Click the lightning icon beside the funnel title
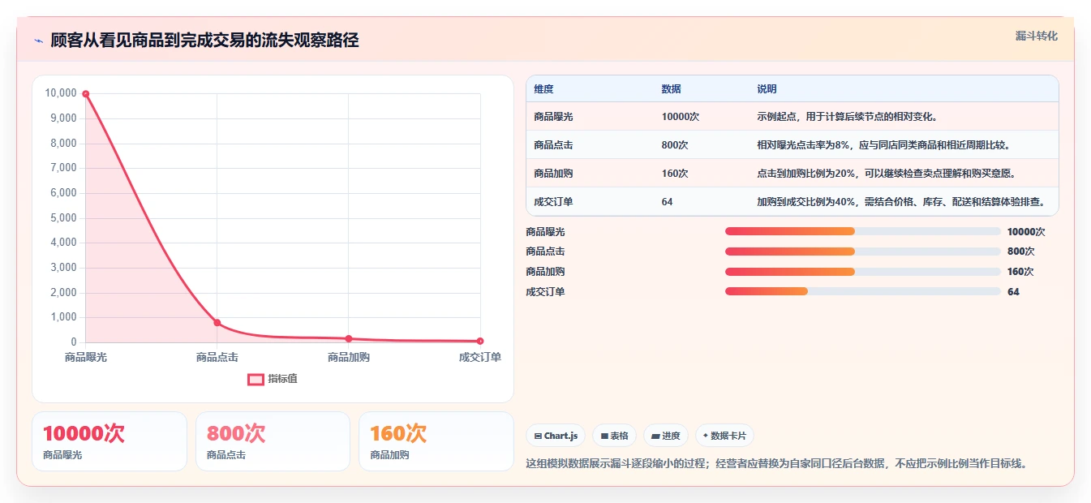 click(39, 41)
